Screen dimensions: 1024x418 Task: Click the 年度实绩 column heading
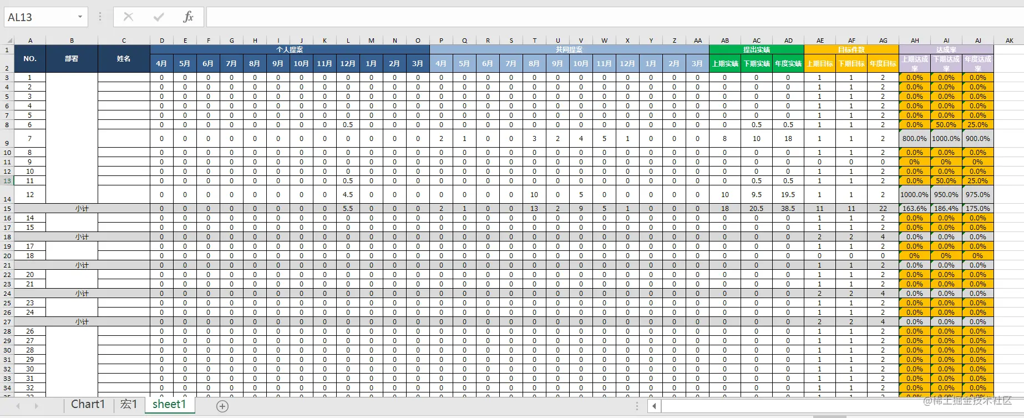788,64
